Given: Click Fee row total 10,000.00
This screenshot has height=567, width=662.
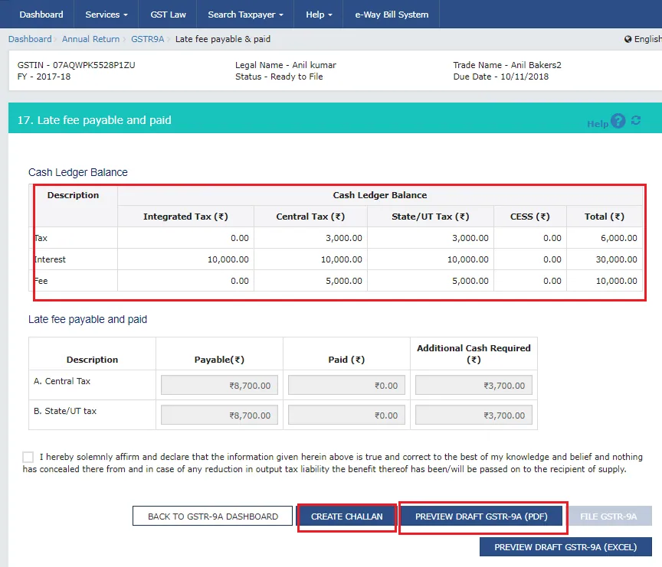Looking at the screenshot, I should 616,281.
